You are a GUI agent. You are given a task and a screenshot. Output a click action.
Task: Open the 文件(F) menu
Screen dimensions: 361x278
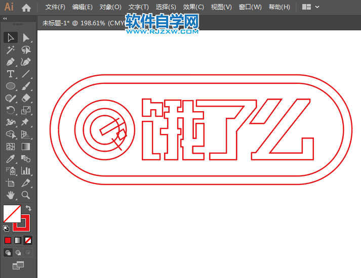coord(55,7)
